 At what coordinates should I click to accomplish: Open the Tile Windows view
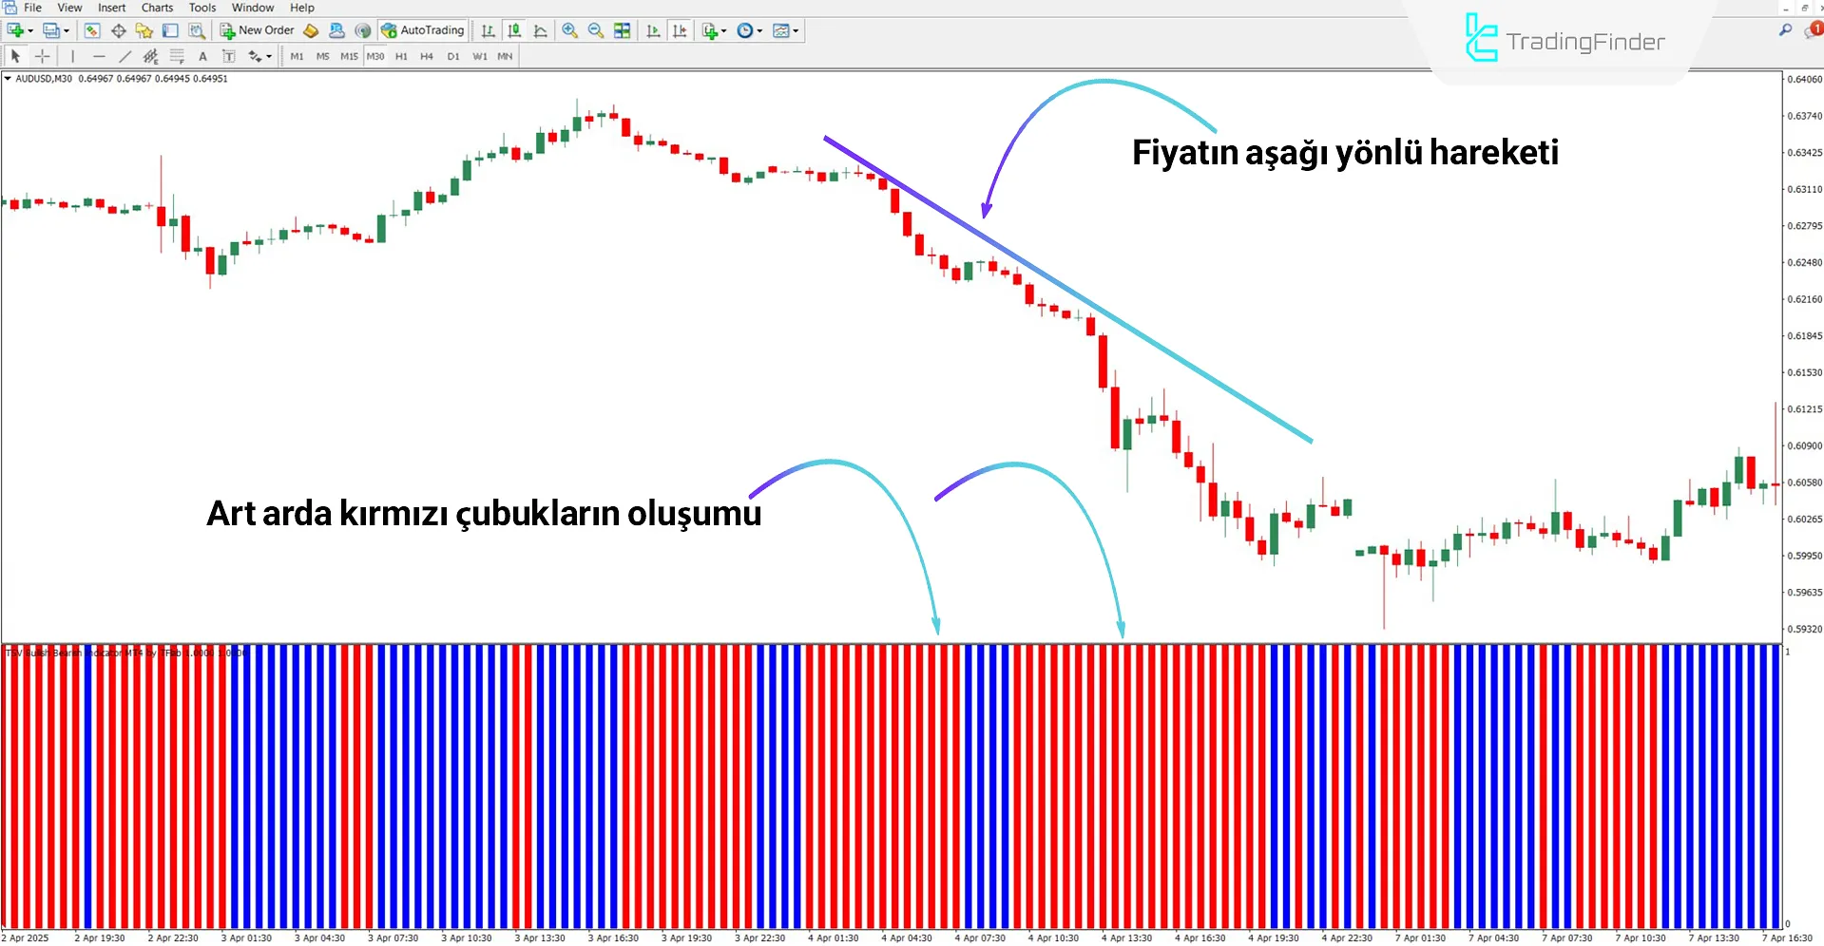[622, 30]
